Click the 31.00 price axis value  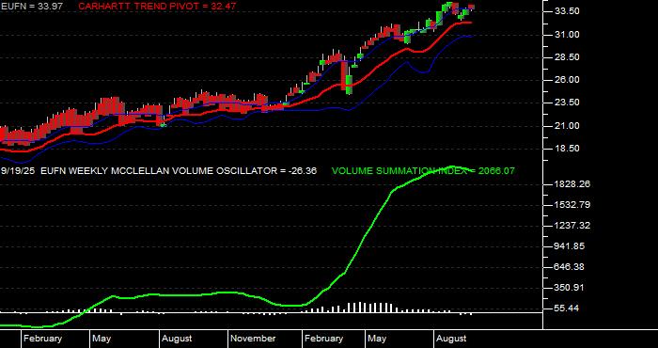point(567,35)
